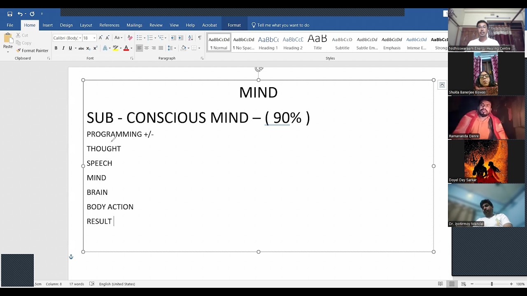Open the font name dropdown

[79, 38]
